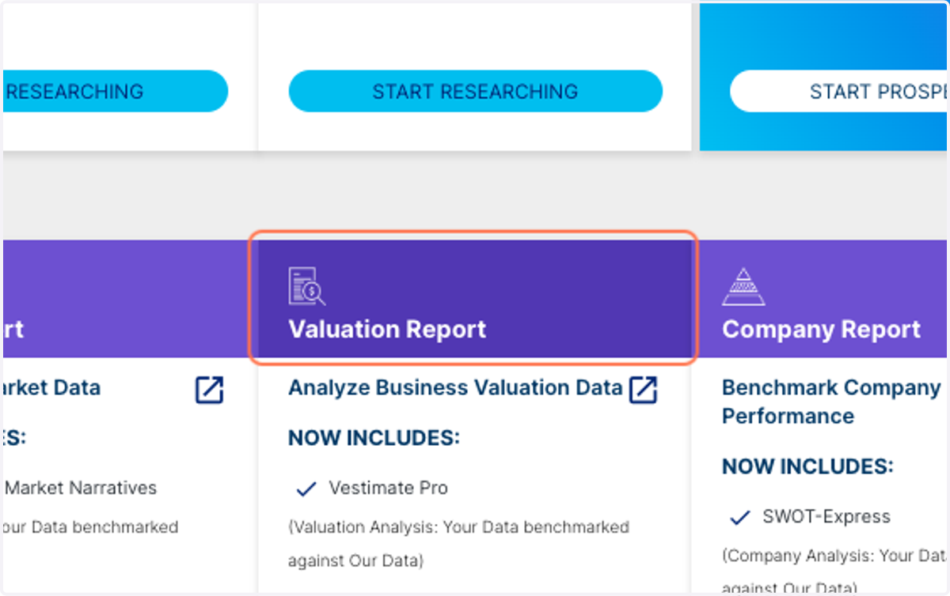Open the Valuation Report header tile

click(x=473, y=298)
